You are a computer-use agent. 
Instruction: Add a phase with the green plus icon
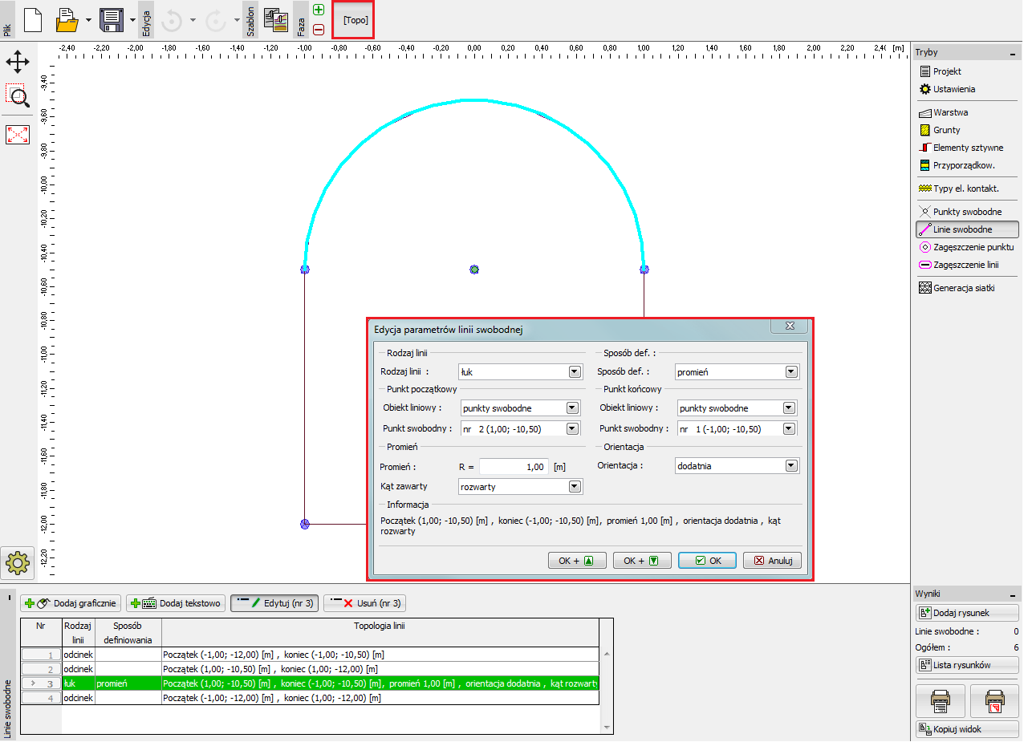click(319, 10)
